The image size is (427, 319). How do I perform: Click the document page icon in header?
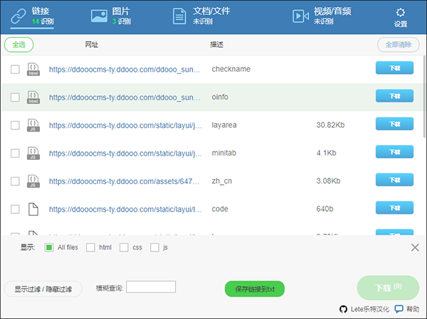(179, 16)
